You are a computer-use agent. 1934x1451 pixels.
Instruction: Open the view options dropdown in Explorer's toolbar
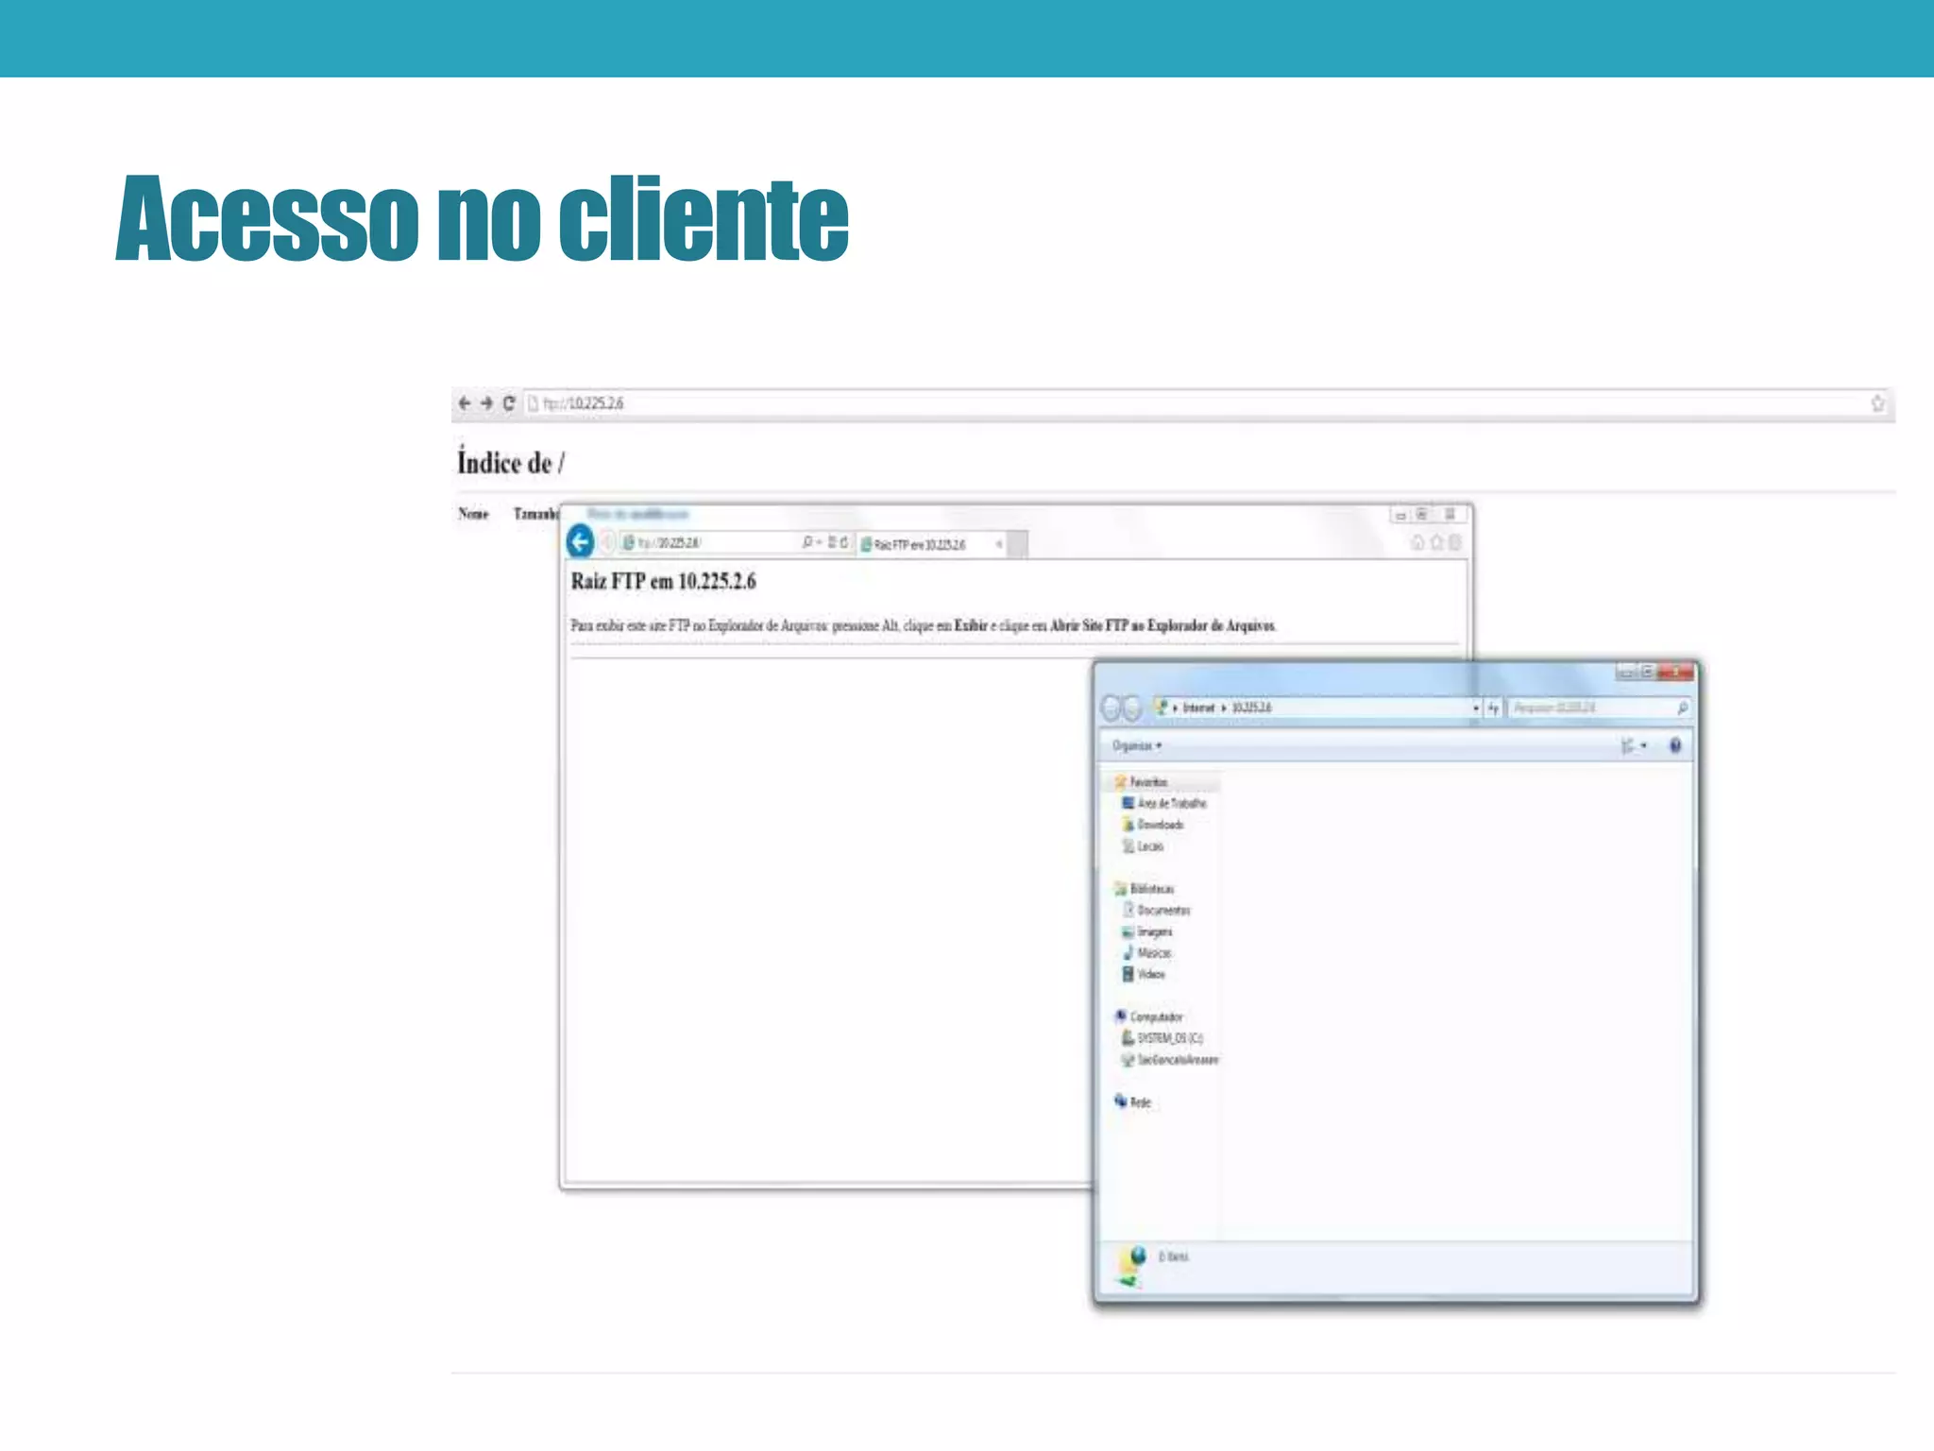tap(1643, 745)
